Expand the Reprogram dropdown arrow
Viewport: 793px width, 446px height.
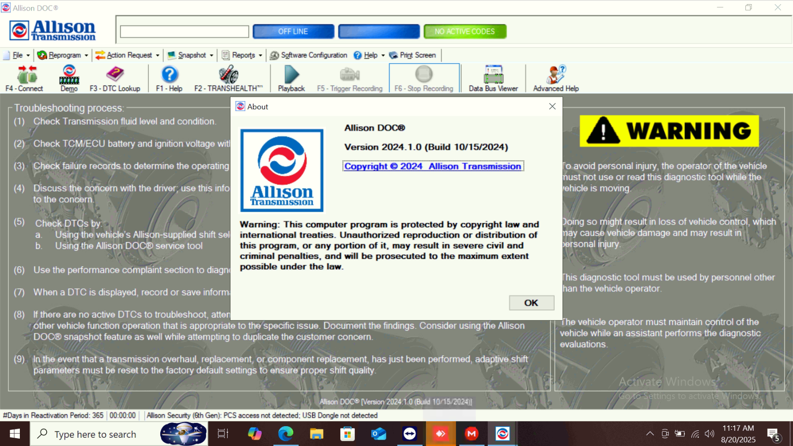click(86, 55)
